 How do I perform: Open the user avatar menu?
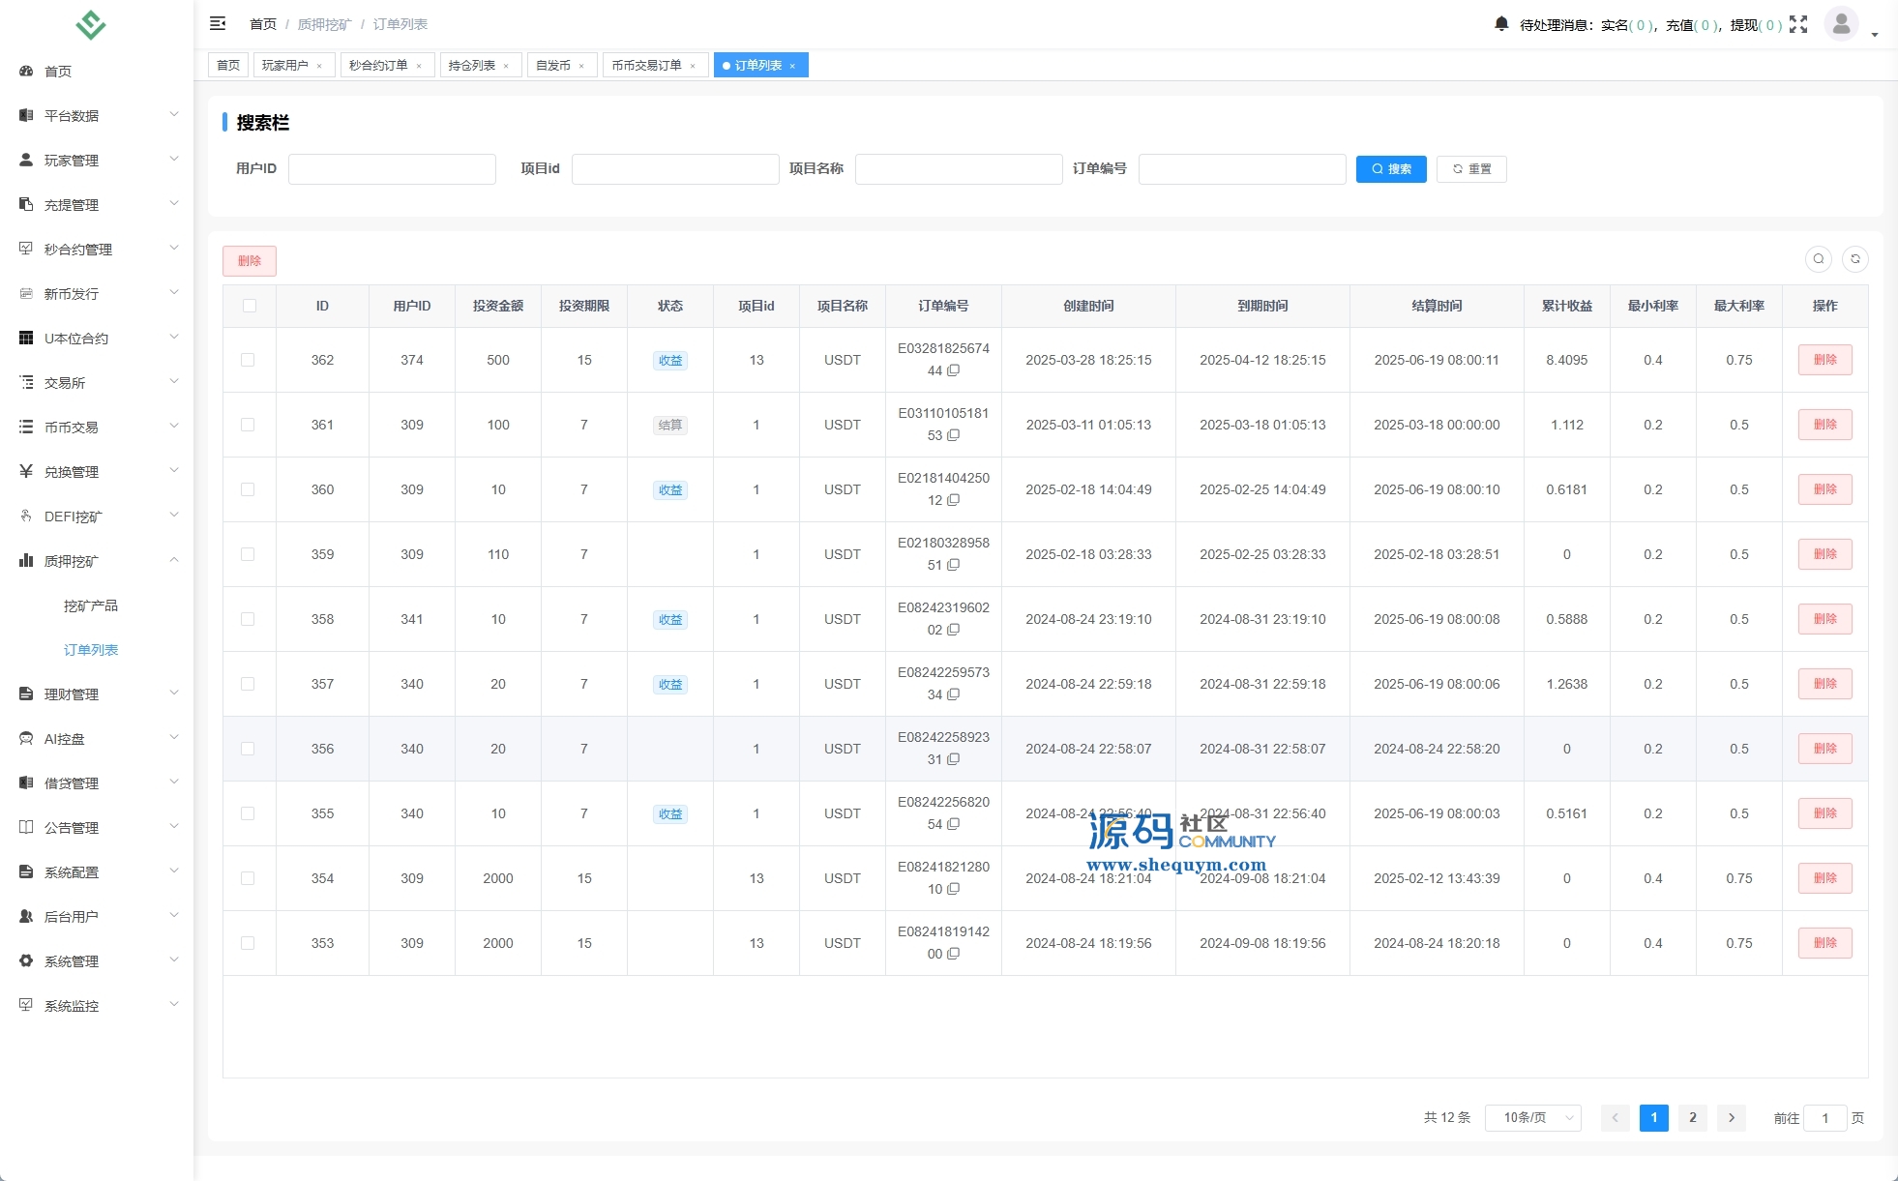1841,23
